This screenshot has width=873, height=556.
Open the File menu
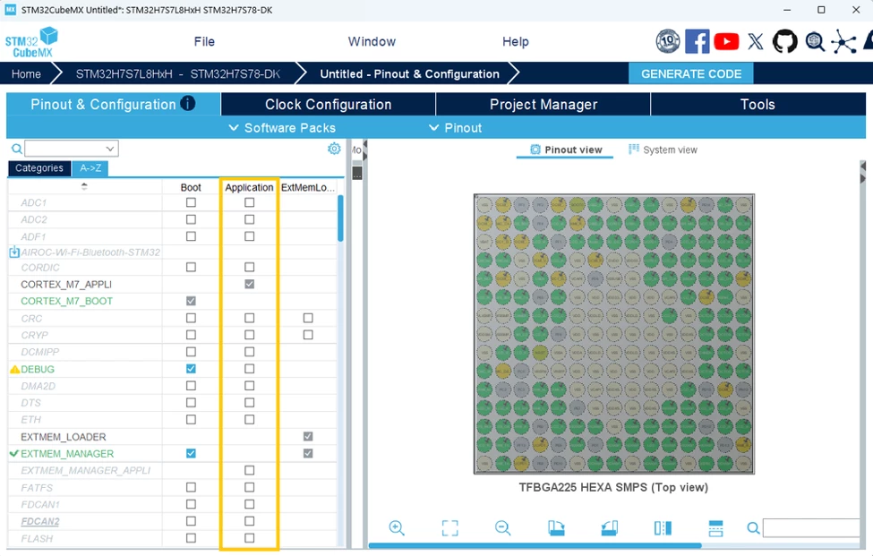204,42
